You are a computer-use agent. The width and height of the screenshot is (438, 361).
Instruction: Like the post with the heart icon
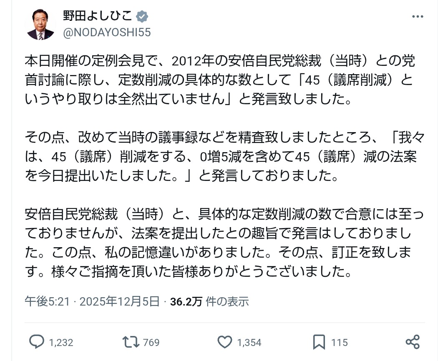pos(225,342)
